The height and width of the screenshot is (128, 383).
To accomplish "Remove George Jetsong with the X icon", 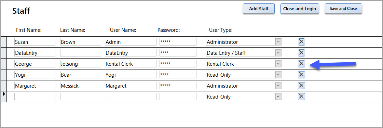I will tap(301, 64).
